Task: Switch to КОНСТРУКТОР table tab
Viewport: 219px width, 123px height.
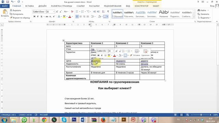Action: pyautogui.click(x=141, y=6)
